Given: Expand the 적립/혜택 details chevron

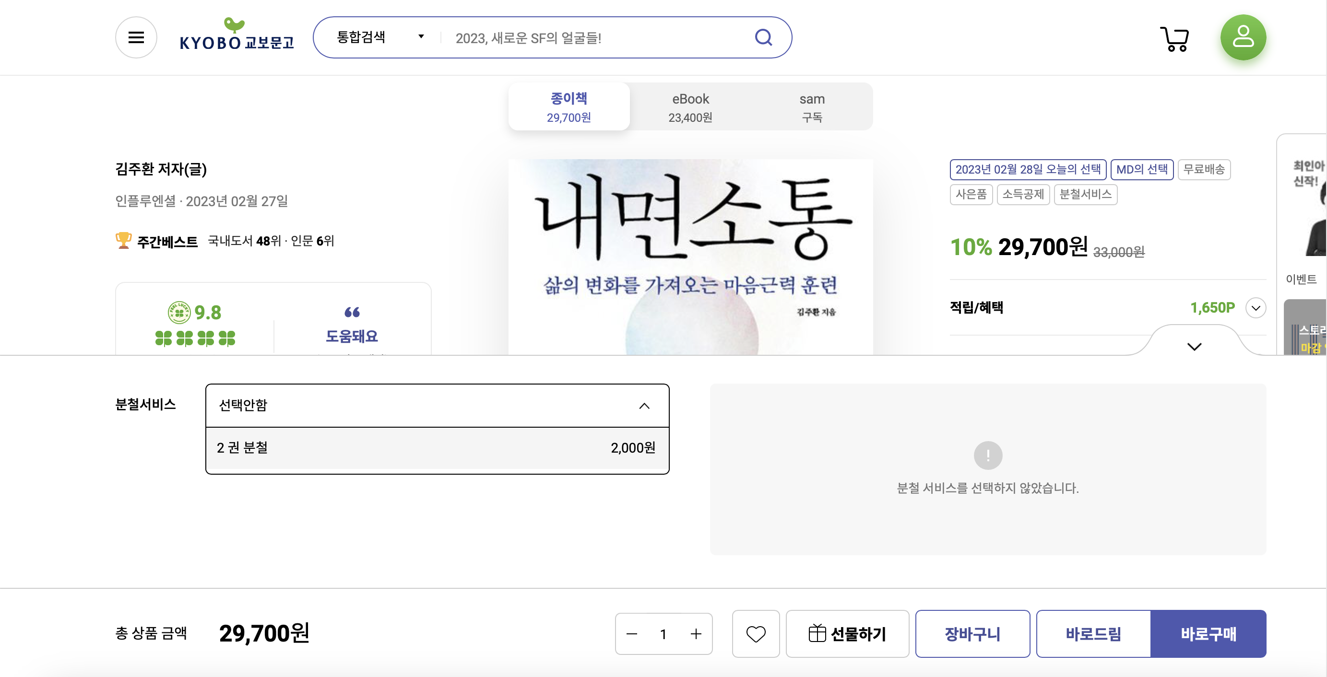Looking at the screenshot, I should [x=1256, y=308].
